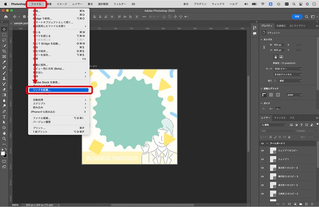Viewport: 319px width, 207px height.
Task: Click the シェイプ 1 layer thumbnail
Action: [x=273, y=159]
